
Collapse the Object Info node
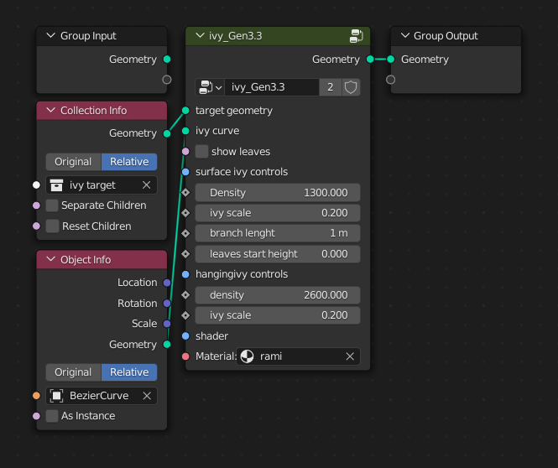[x=51, y=259]
